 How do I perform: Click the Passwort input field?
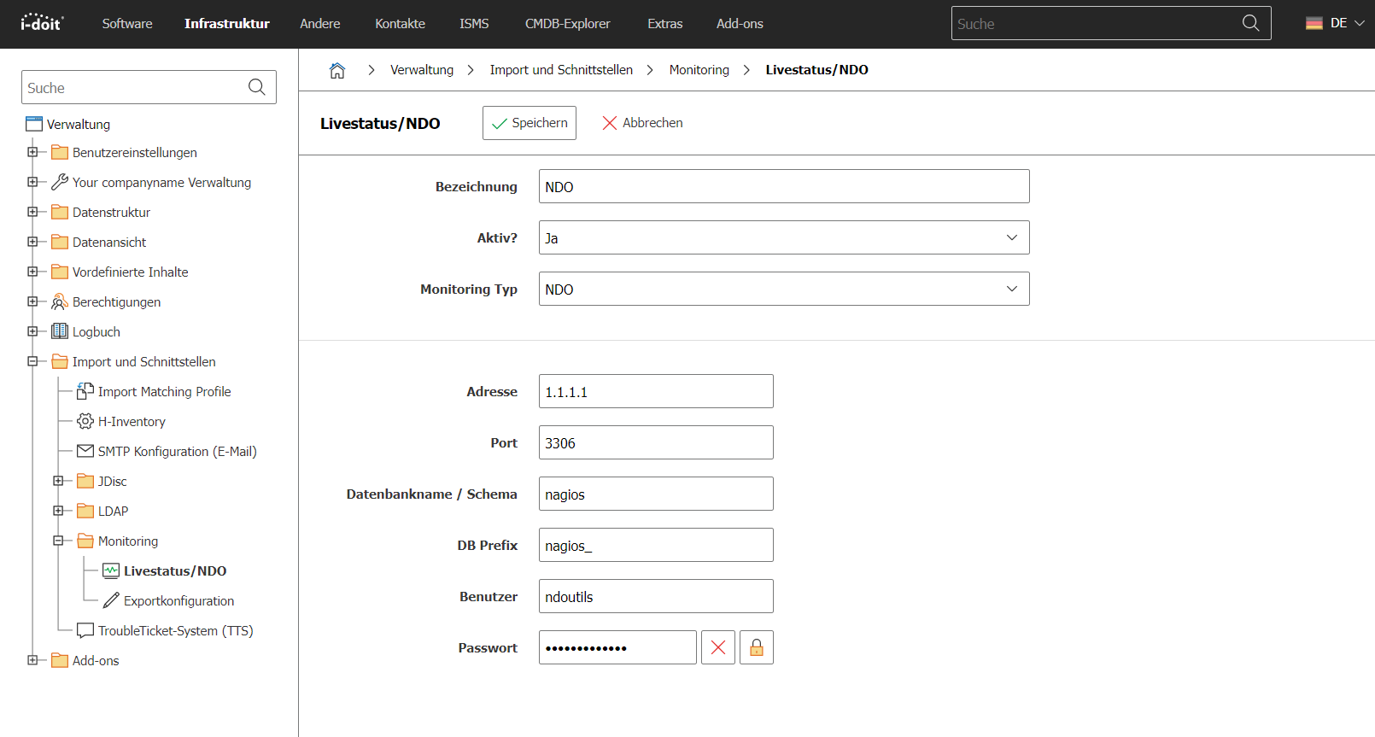[x=617, y=647]
